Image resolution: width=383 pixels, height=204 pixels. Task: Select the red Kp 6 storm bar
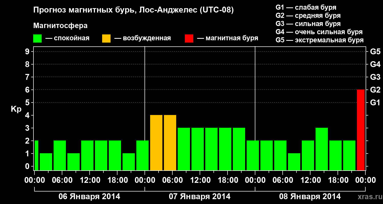point(361,130)
